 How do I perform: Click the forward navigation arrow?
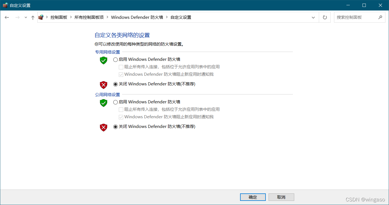coord(17,17)
